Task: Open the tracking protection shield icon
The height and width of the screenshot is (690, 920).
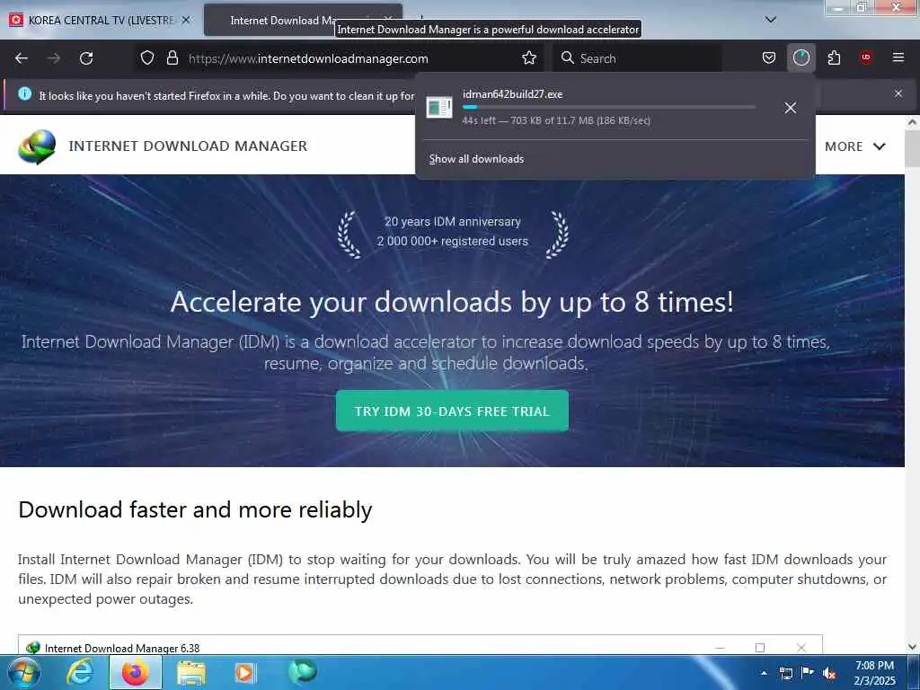Action: click(x=147, y=57)
